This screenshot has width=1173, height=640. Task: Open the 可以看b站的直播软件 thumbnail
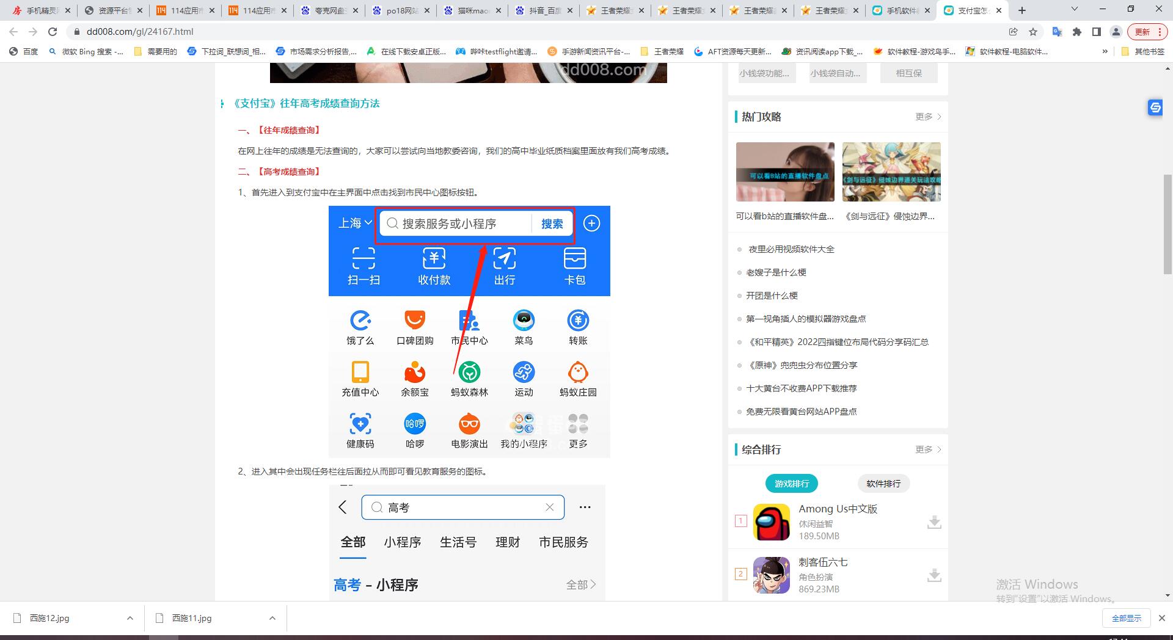pos(785,172)
